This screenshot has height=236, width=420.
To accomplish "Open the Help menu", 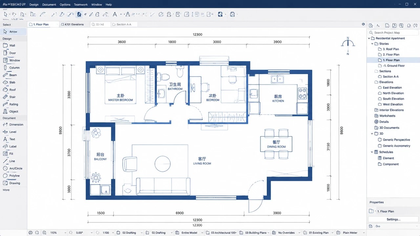I will (x=109, y=5).
